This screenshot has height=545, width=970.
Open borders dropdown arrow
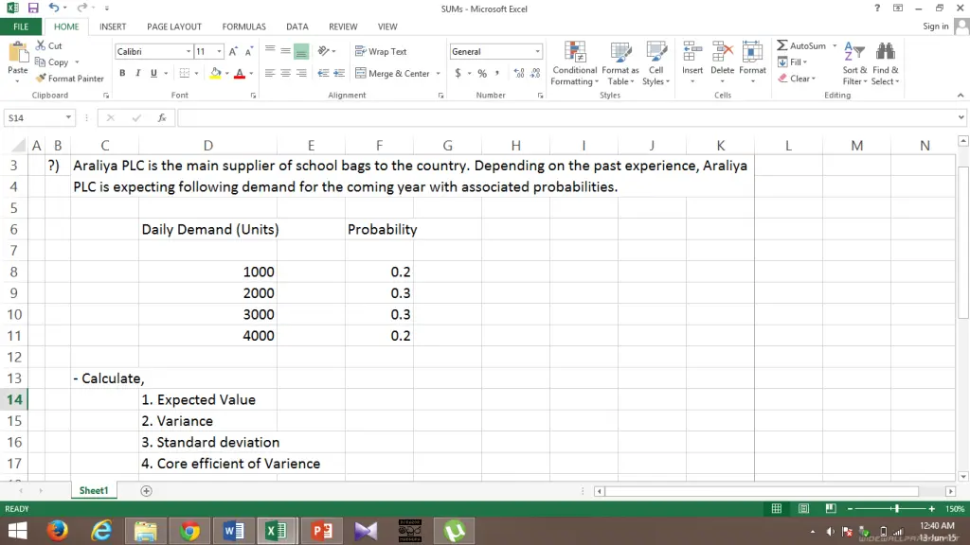(196, 74)
